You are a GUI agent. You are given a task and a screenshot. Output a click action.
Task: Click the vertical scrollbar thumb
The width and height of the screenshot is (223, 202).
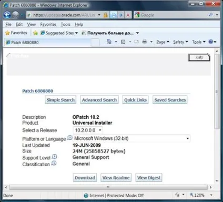coord(217,92)
